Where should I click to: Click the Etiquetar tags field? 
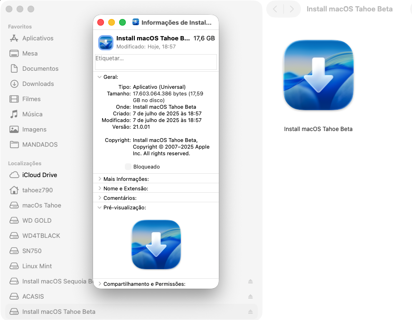(x=156, y=62)
